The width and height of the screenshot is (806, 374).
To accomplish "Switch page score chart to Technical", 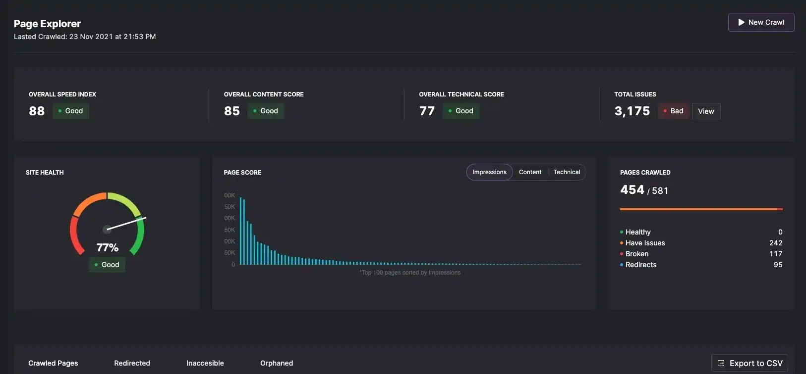I will click(567, 172).
